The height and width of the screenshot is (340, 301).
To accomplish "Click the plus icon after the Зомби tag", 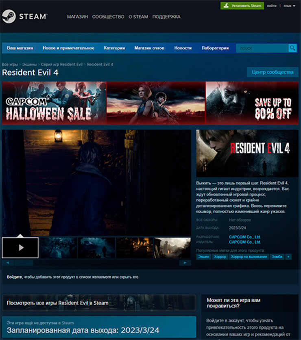I will [x=288, y=257].
